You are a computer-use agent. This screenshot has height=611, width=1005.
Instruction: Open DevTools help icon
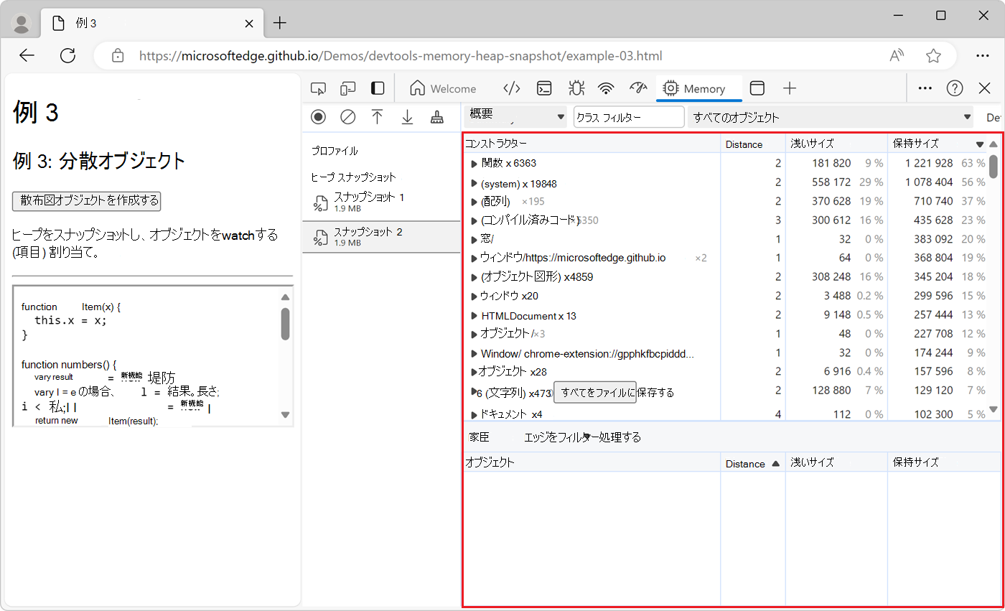955,88
